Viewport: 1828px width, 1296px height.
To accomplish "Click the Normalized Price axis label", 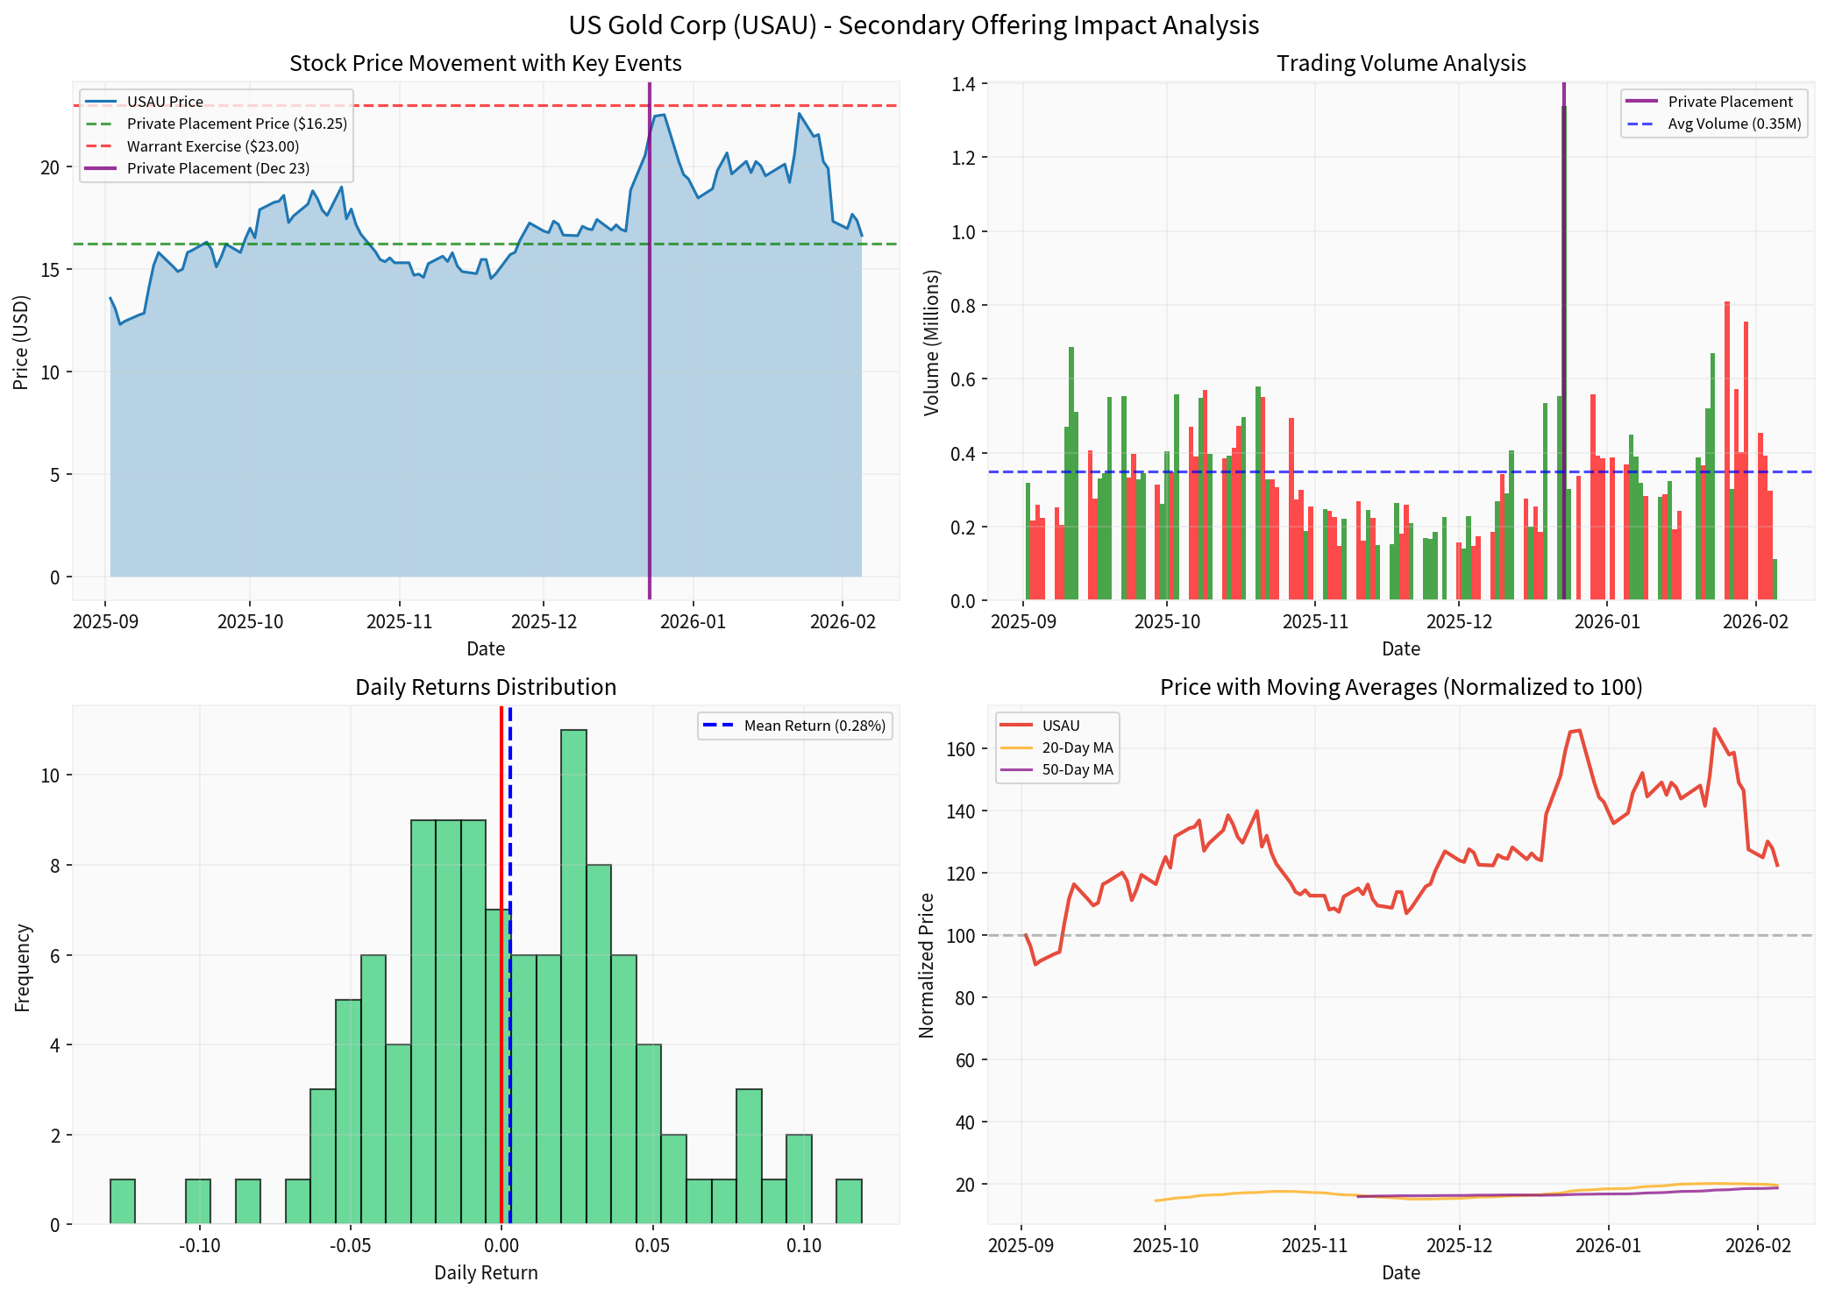I will coord(926,965).
